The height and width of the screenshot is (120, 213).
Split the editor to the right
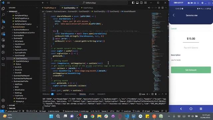(x=163, y=8)
